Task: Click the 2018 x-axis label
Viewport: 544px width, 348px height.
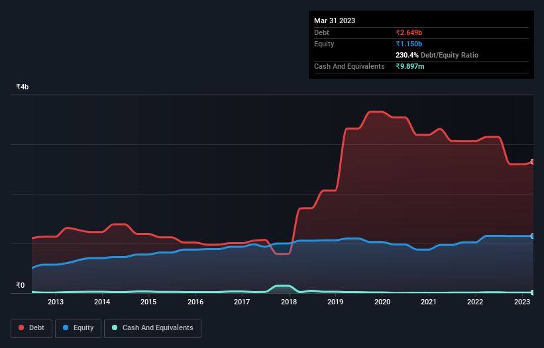Action: pos(289,302)
